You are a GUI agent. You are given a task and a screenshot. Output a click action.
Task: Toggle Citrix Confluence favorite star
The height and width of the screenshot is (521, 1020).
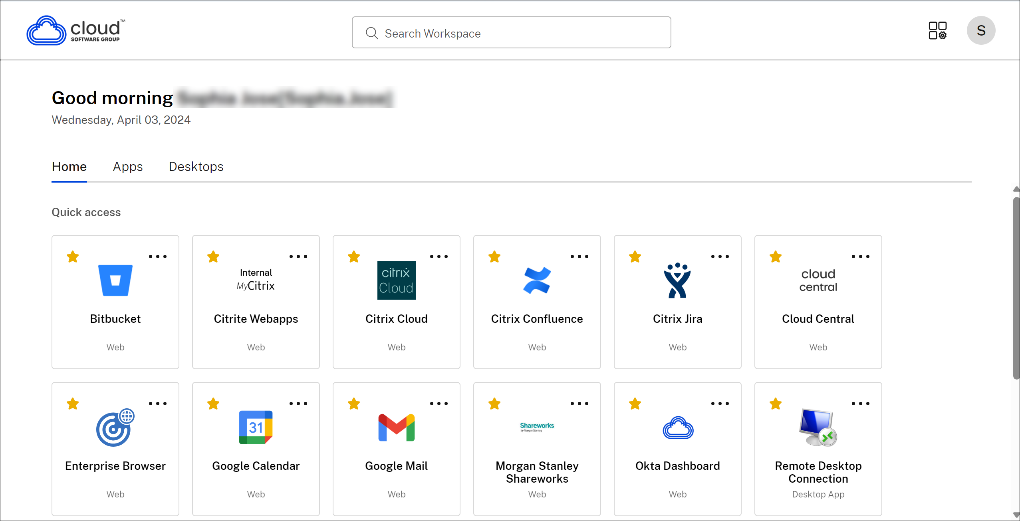click(494, 257)
